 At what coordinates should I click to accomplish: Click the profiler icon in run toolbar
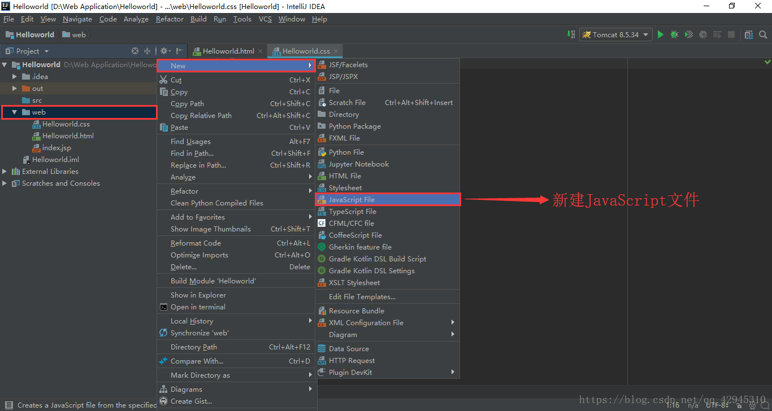click(703, 34)
